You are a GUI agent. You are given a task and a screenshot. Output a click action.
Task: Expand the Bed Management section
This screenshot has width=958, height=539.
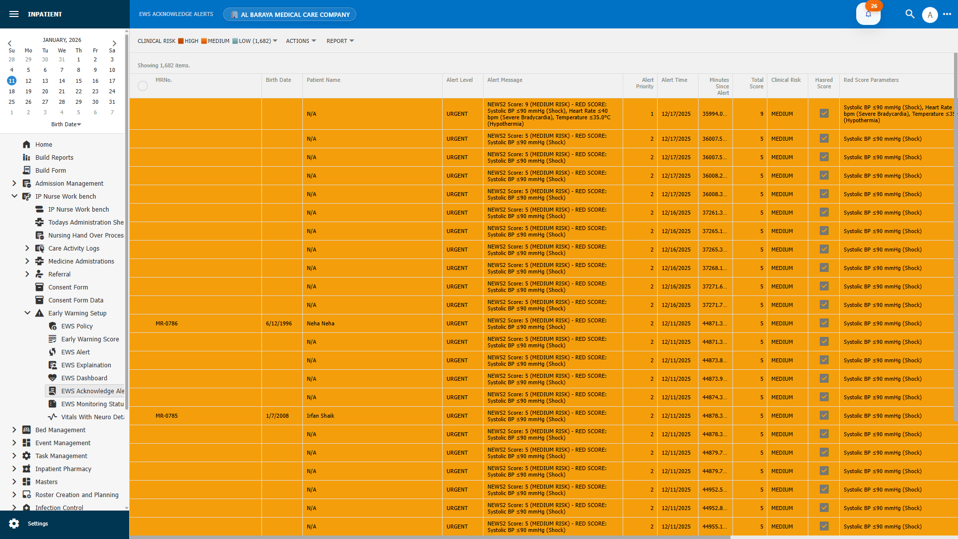coord(14,430)
